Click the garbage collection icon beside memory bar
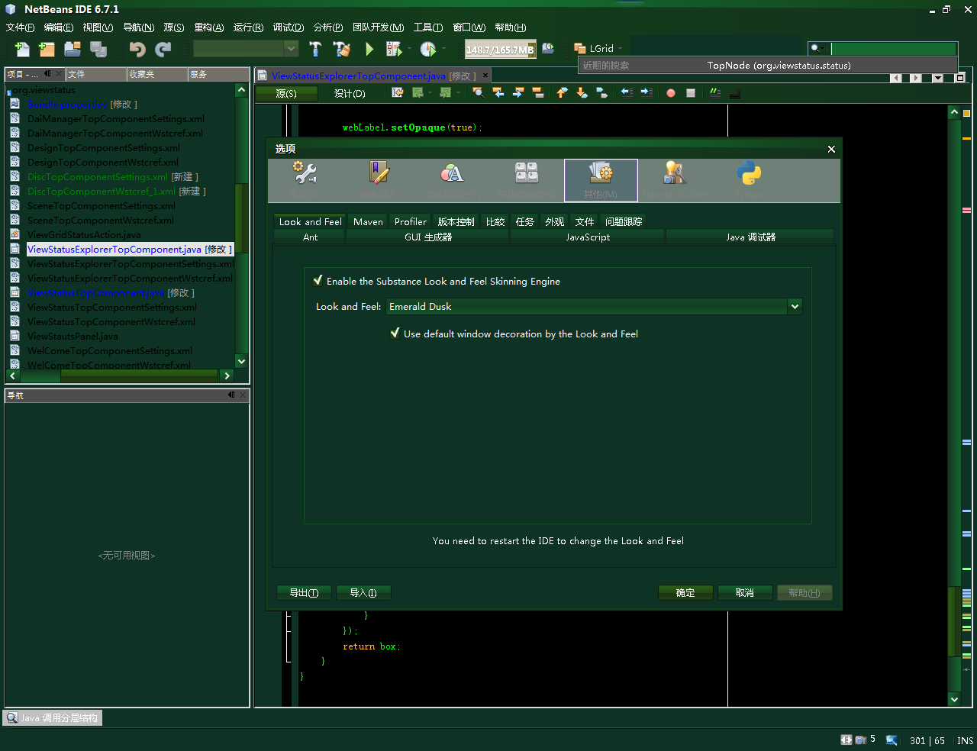 (x=548, y=49)
